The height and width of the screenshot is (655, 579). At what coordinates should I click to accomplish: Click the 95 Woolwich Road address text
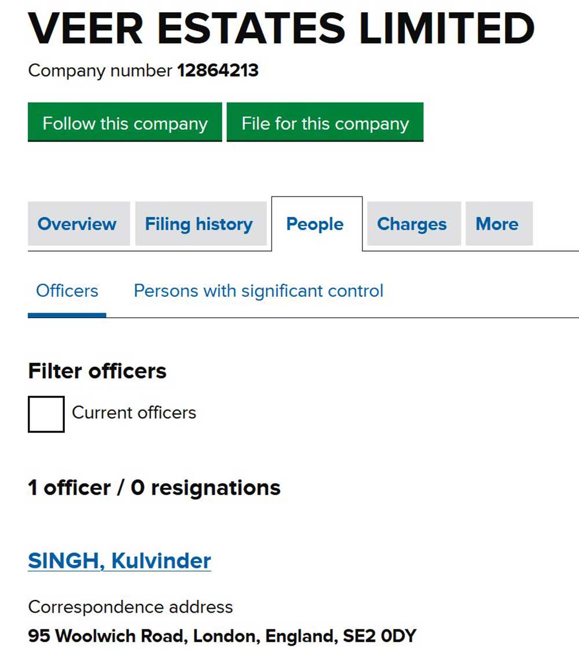click(x=108, y=636)
